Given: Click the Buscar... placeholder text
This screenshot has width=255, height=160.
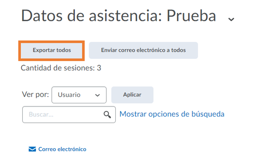Looking at the screenshot, I should [41, 114].
